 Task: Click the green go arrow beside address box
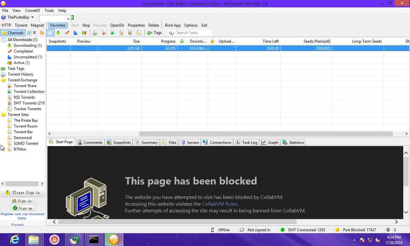pyautogui.click(x=72, y=17)
